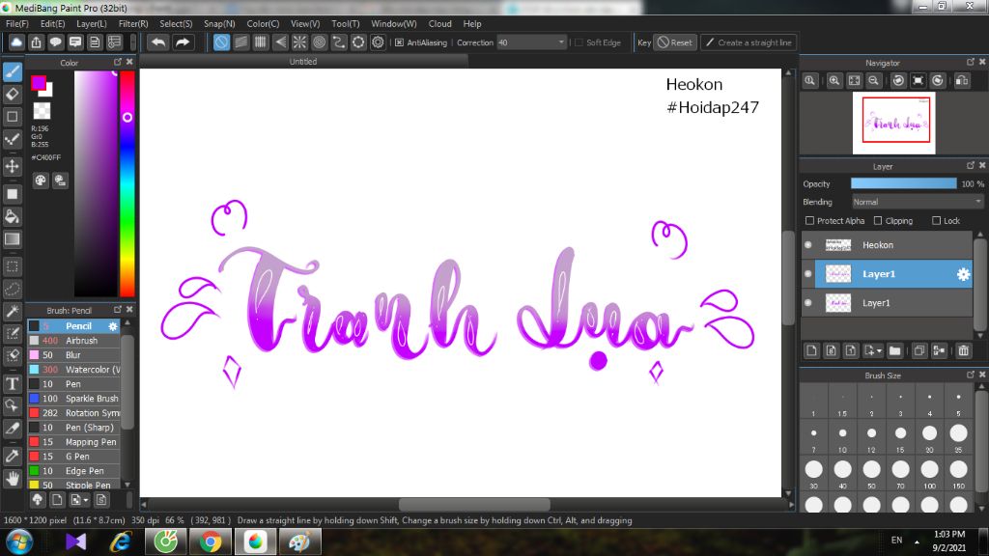The height and width of the screenshot is (556, 989).
Task: Toggle the AntiAliasing checkbox
Action: tap(399, 42)
